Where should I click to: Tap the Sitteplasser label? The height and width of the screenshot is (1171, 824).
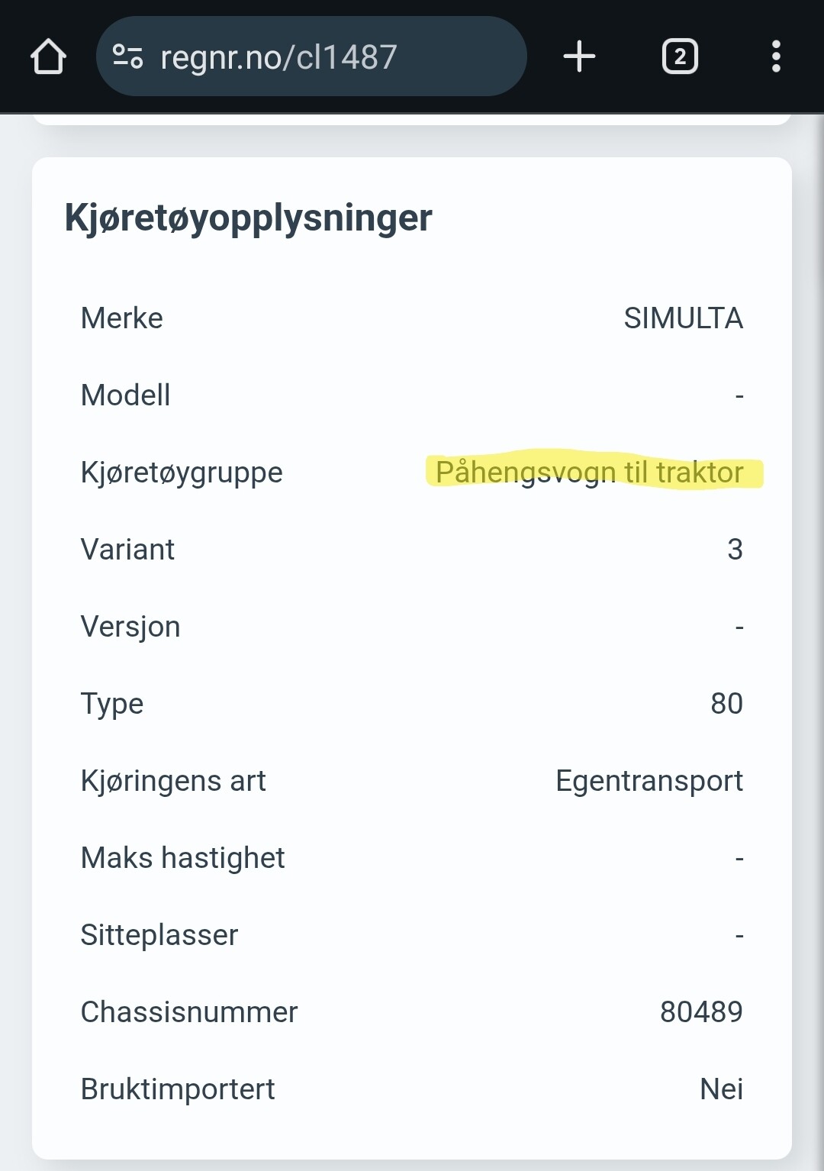159,935
